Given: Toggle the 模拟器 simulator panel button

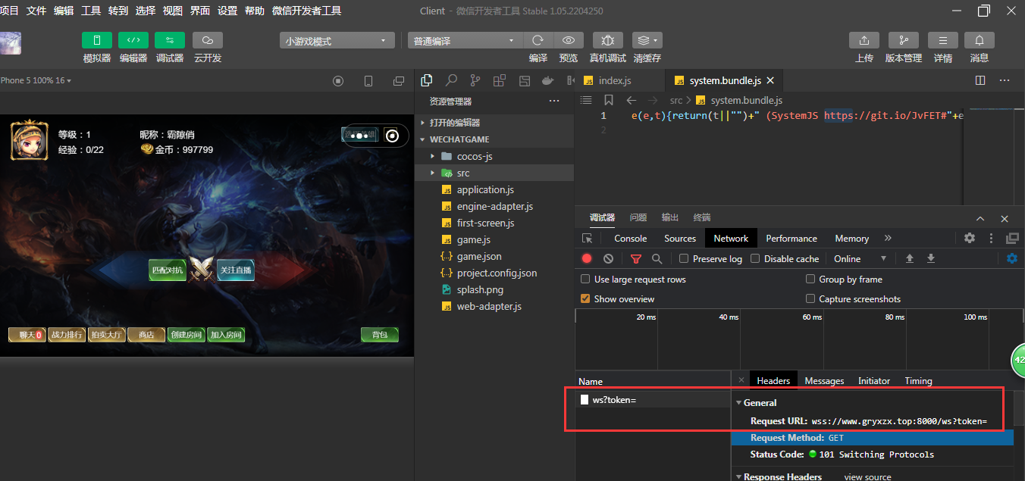Looking at the screenshot, I should coord(96,41).
